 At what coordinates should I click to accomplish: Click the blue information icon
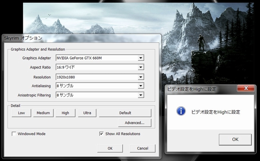click(x=181, y=111)
